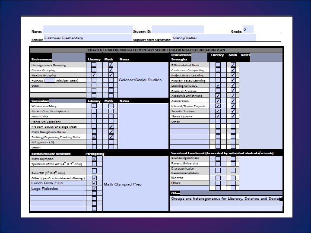The width and height of the screenshot is (311, 233).
Task: Check Differentiated Units Literacy checkbox
Action: 218,65
